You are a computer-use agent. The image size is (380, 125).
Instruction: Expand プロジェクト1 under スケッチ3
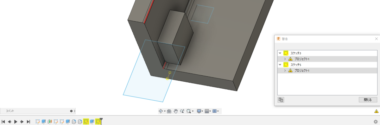tap(285, 59)
